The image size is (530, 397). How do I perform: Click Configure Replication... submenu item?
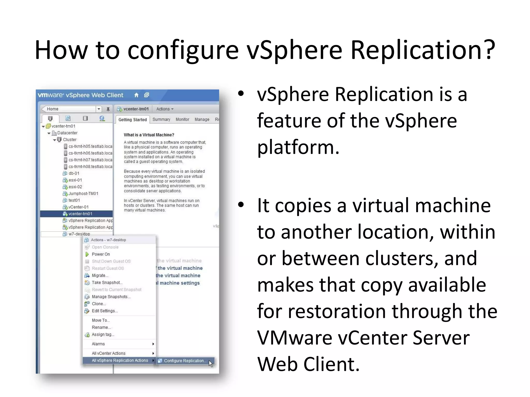coord(185,361)
